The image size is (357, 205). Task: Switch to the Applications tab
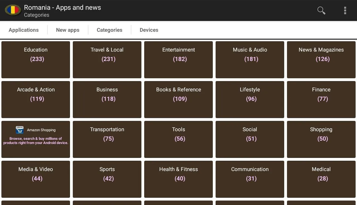click(24, 30)
